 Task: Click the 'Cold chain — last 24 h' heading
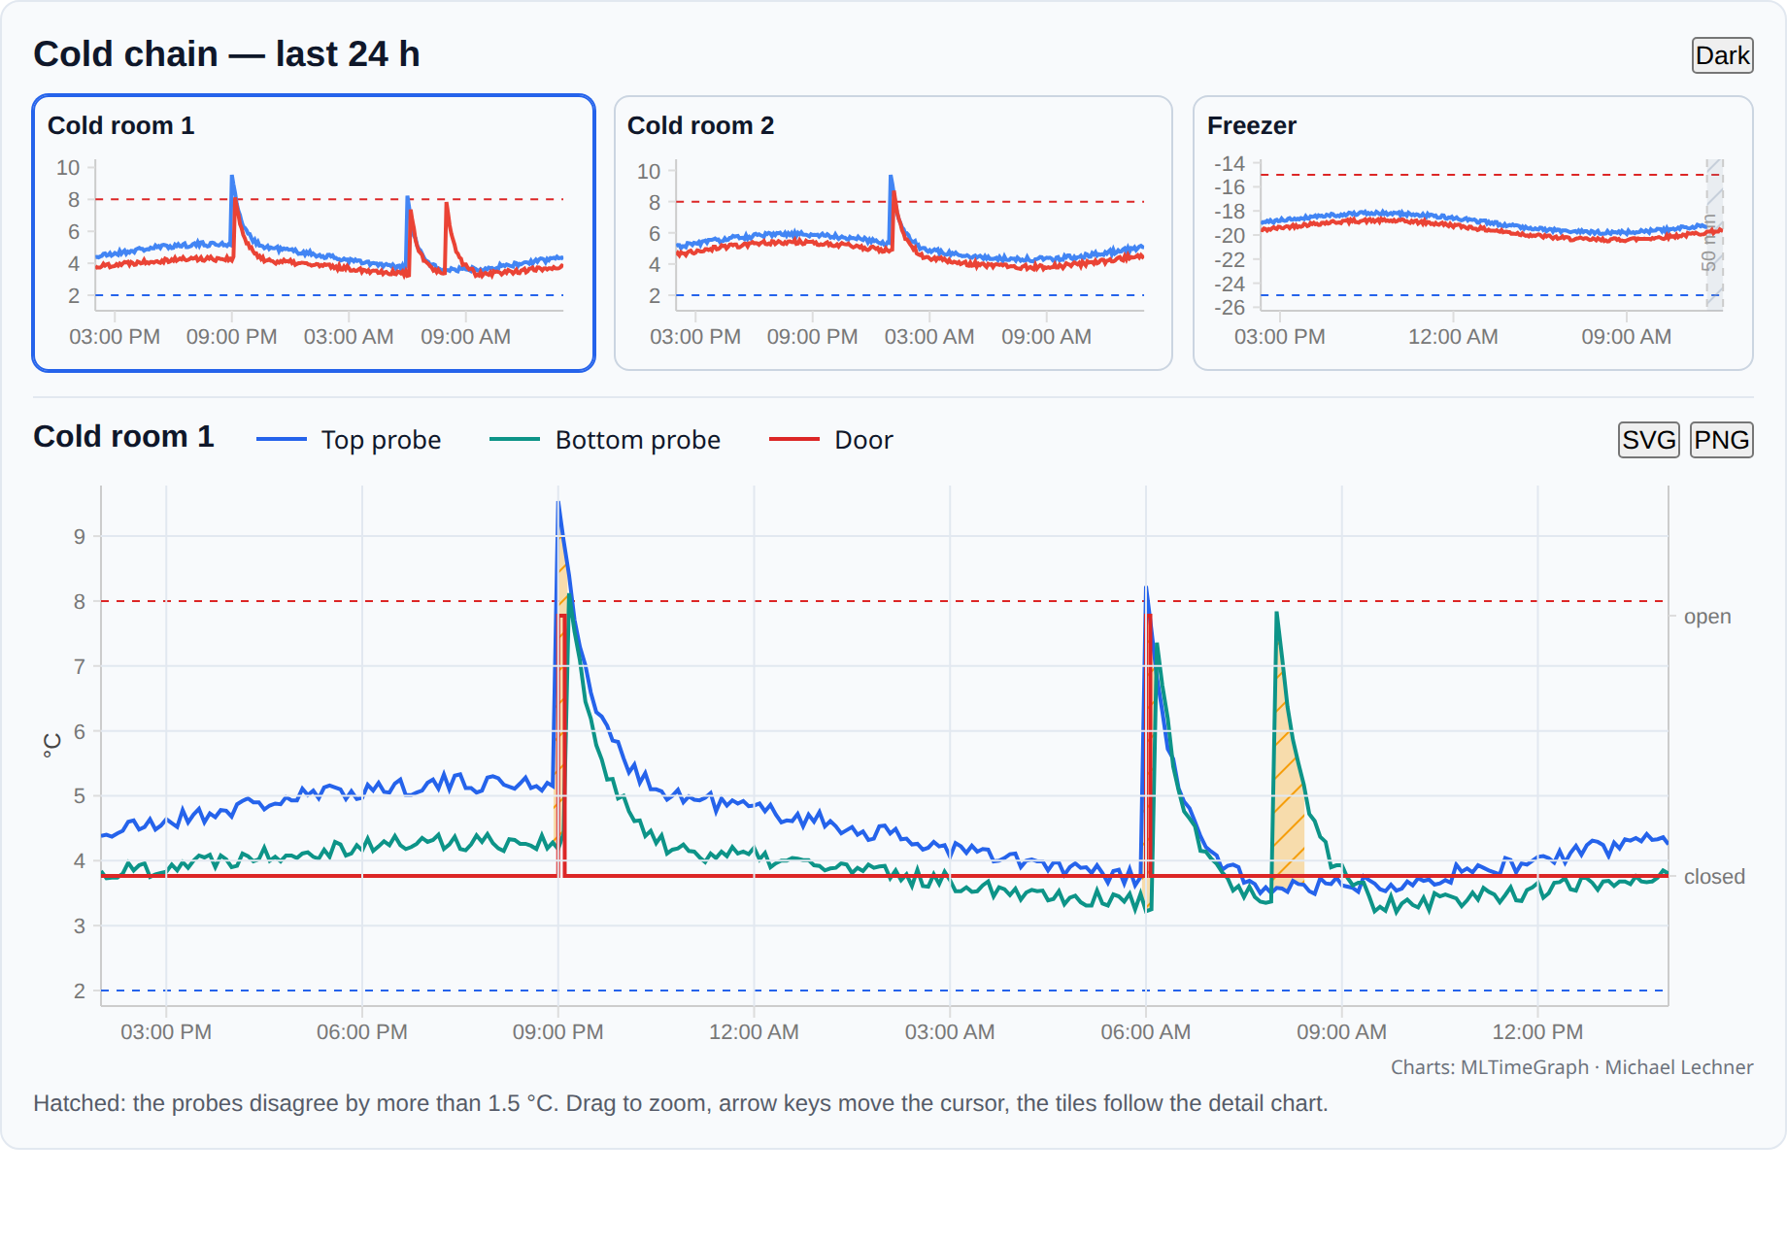(x=226, y=54)
